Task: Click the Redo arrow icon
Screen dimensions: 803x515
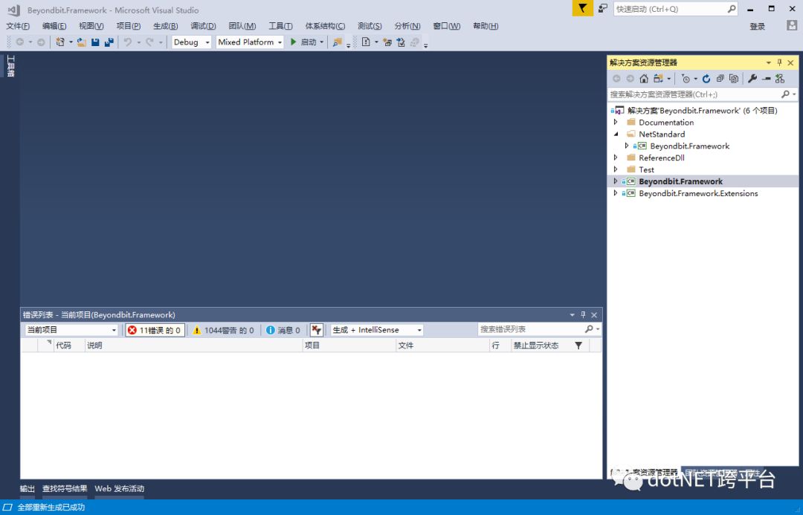Action: [x=149, y=42]
